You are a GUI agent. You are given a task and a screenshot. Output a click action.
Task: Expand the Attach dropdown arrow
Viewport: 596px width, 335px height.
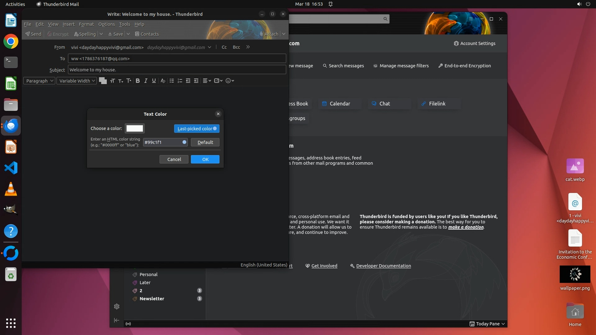point(284,34)
